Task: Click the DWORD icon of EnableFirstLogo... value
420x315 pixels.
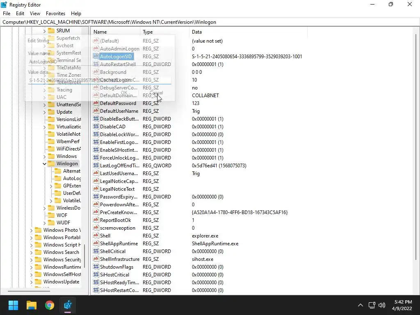Action: tap(96, 142)
